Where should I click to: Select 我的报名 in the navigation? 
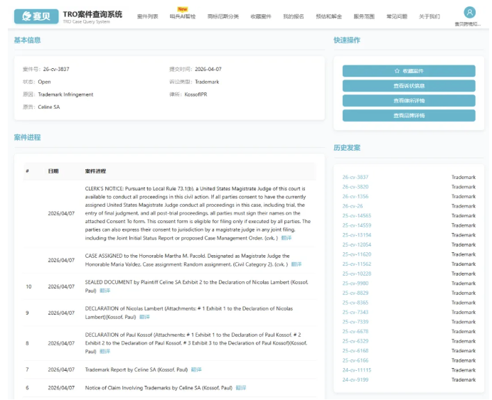pos(294,16)
